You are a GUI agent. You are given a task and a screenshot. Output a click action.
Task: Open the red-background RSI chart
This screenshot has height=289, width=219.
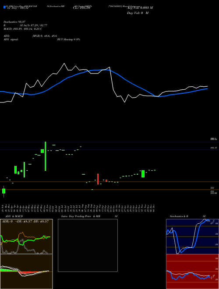192,271
